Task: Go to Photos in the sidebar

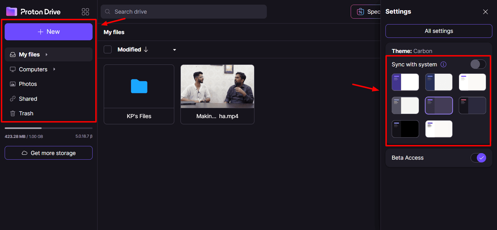Action: (x=28, y=84)
